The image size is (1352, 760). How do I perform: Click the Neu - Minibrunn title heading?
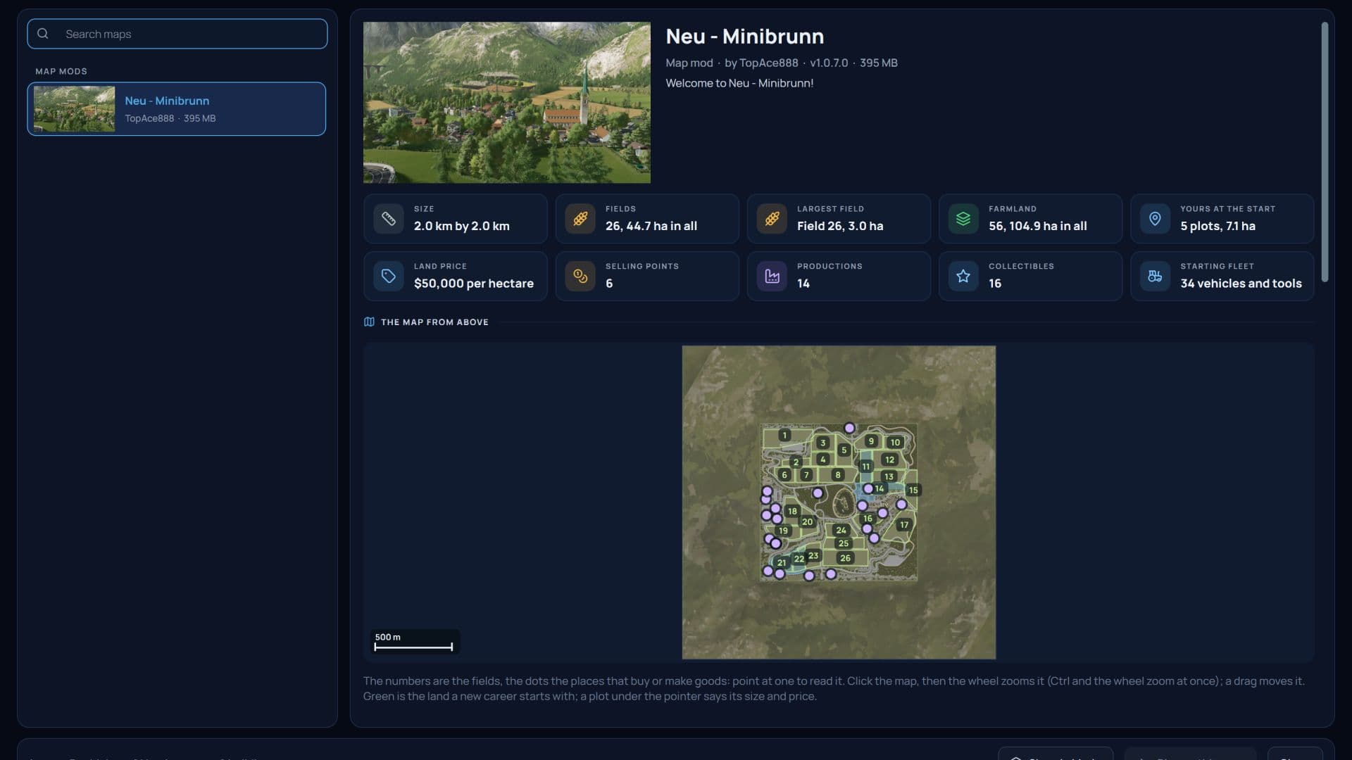(745, 36)
